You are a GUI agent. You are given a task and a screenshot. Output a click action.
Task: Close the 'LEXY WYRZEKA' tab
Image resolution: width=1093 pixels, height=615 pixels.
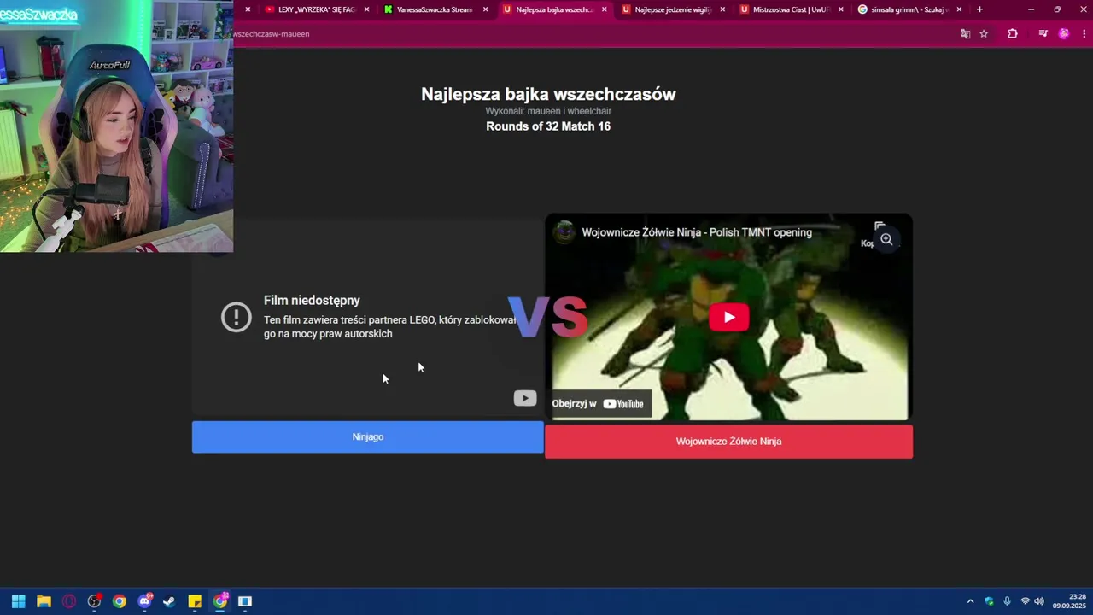point(367,9)
